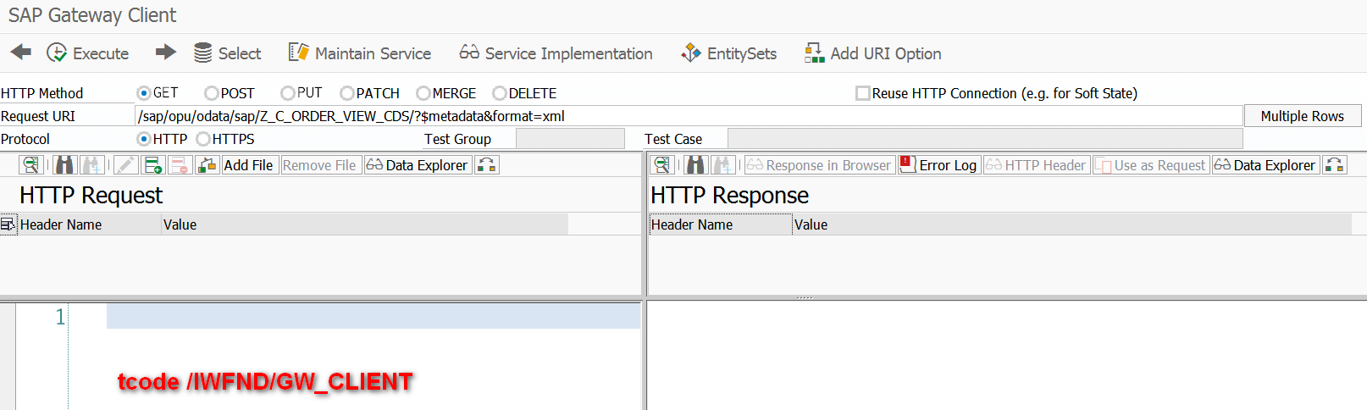1367x410 pixels.
Task: Click Add URI Option
Action: (x=873, y=53)
